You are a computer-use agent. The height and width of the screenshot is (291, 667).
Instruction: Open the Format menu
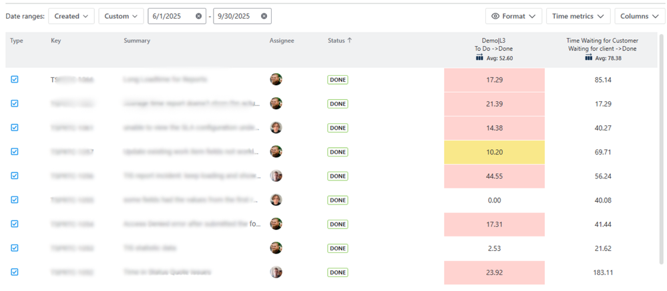click(x=513, y=16)
